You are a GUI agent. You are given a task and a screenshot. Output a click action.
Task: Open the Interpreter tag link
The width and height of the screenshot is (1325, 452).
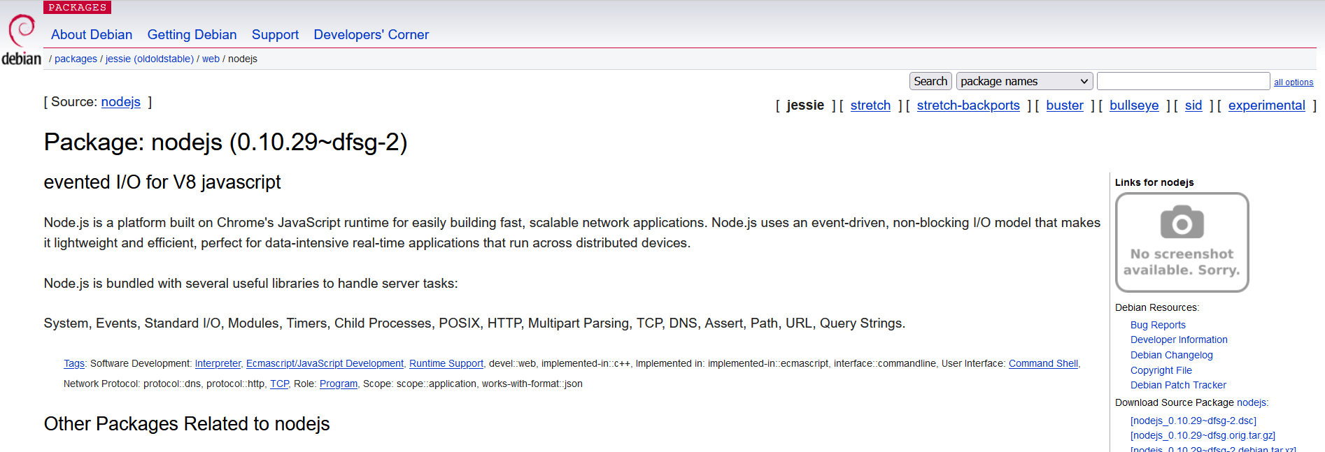pyautogui.click(x=218, y=364)
